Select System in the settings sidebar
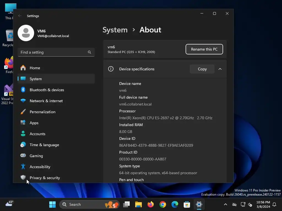 click(x=56, y=79)
